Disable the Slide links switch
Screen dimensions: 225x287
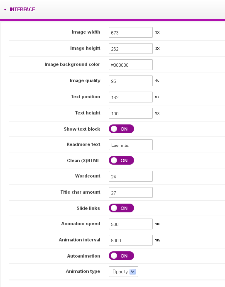121,208
